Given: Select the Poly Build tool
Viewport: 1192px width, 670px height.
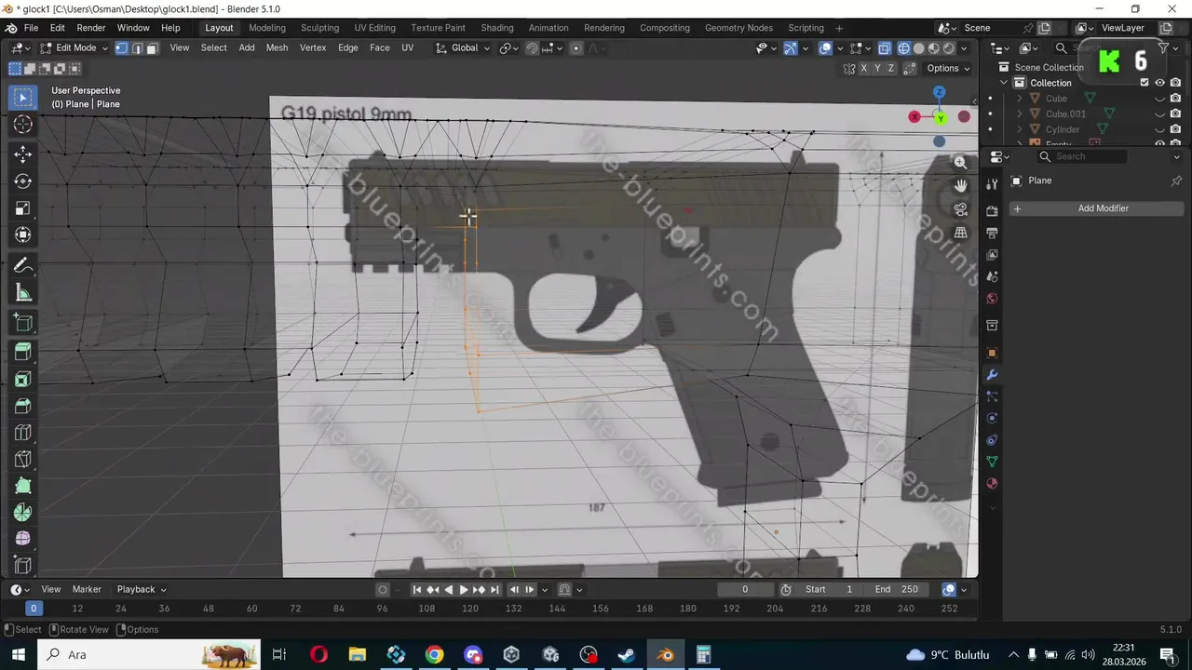Looking at the screenshot, I should (x=23, y=486).
